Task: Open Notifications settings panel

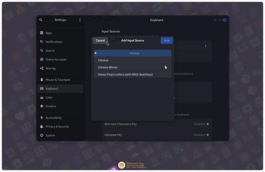Action: [54, 42]
